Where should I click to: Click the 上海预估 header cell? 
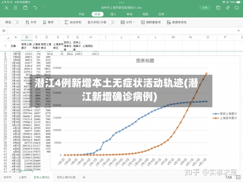(x=91, y=46)
